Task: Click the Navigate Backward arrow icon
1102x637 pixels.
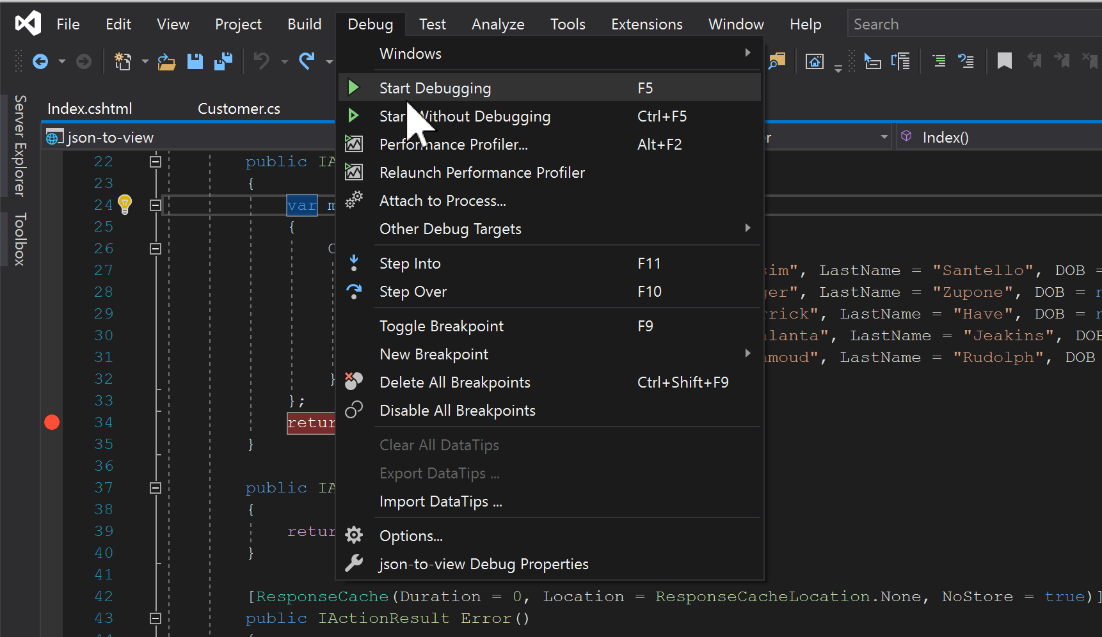Action: [40, 61]
